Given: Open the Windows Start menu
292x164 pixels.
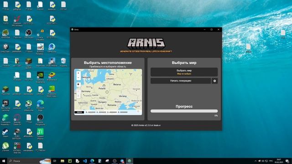Looking at the screenshot, I should tap(4, 161).
